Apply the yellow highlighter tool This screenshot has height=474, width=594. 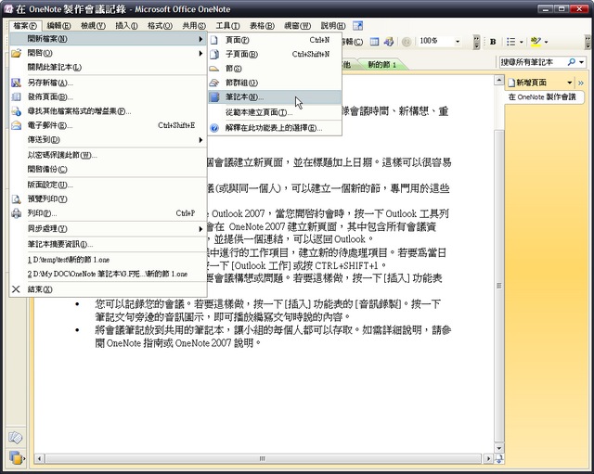[x=536, y=42]
